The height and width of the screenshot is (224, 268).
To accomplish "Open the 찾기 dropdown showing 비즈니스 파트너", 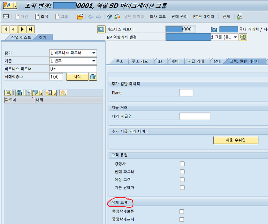I will 94,53.
